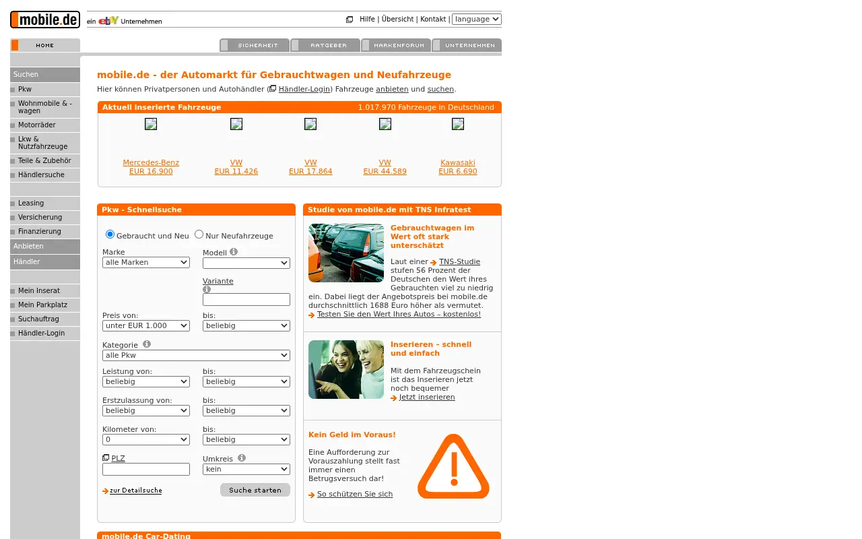Image resolution: width=862 pixels, height=539 pixels.
Task: Click the popup icon beside PLZ
Action: pyautogui.click(x=106, y=457)
